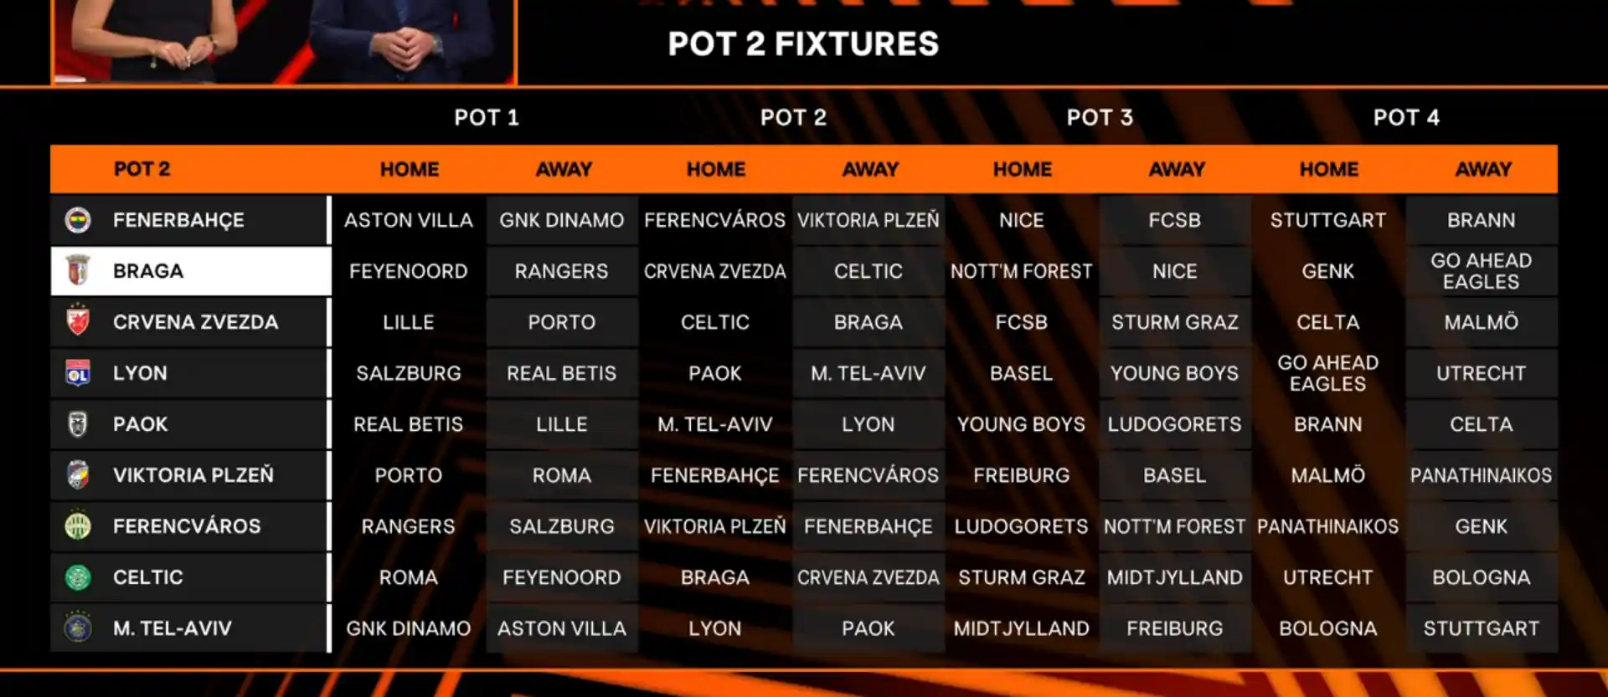The width and height of the screenshot is (1608, 697).
Task: Click Nott'm Forest in Braga's row
Action: tap(1021, 271)
